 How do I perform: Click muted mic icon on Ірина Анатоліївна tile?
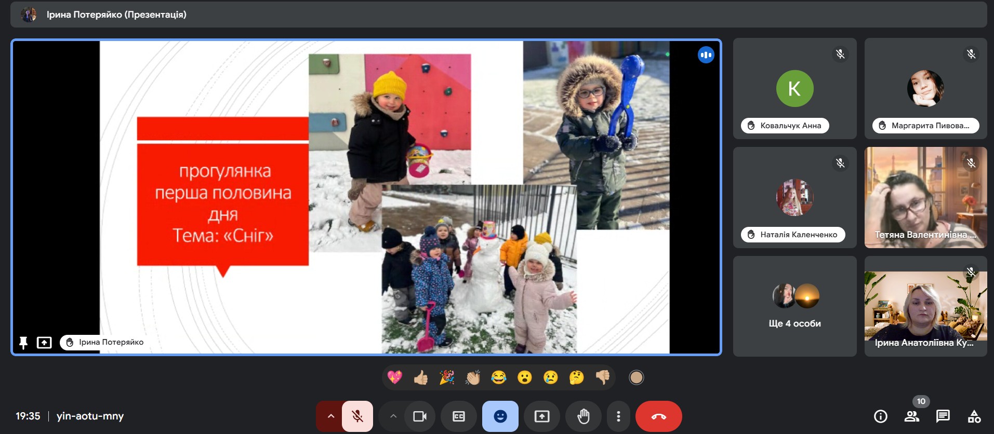[971, 272]
